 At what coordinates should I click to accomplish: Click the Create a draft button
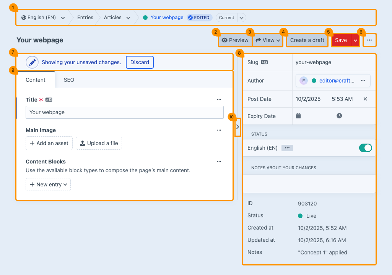tap(307, 40)
